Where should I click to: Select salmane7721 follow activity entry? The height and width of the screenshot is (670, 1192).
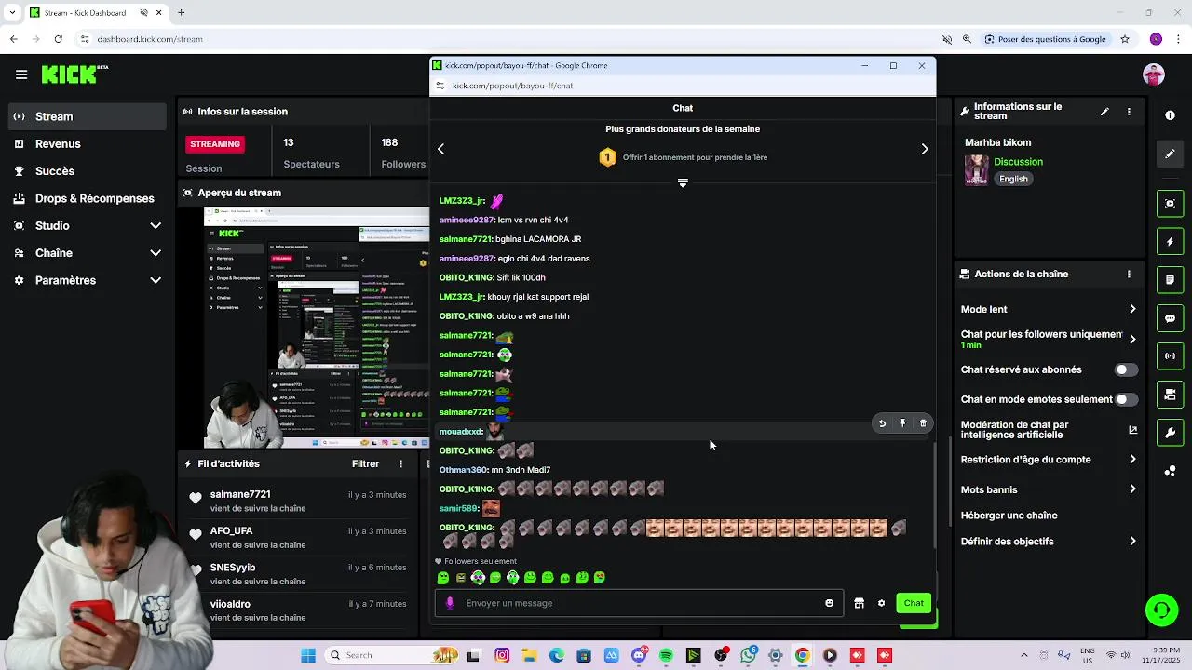tap(298, 501)
